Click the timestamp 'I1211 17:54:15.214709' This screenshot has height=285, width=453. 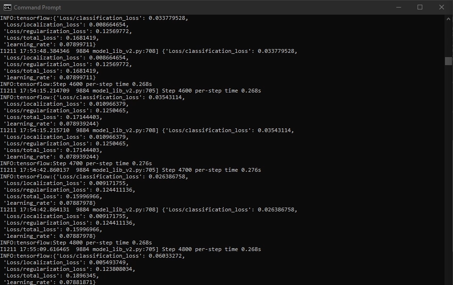(x=34, y=91)
